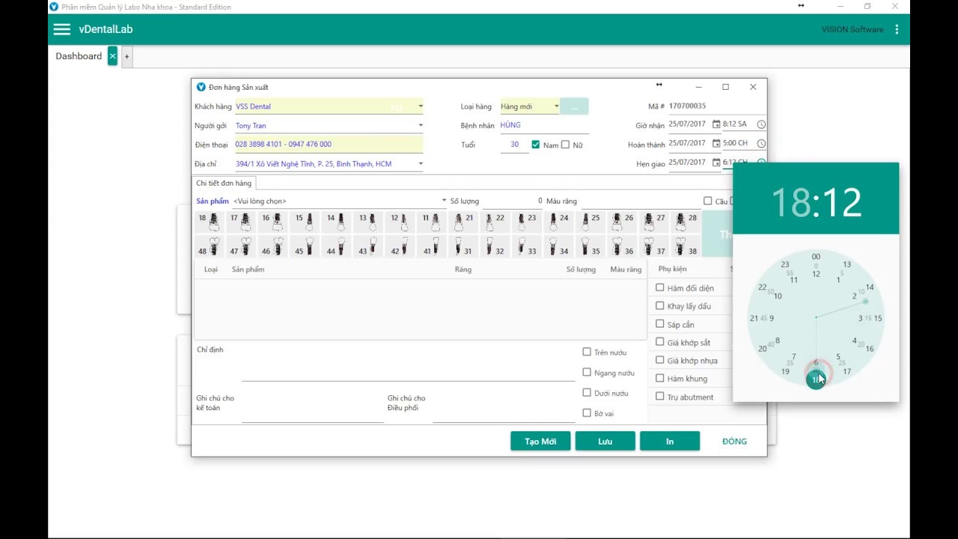
Task: Select lower tooth 35
Action: pos(591,247)
